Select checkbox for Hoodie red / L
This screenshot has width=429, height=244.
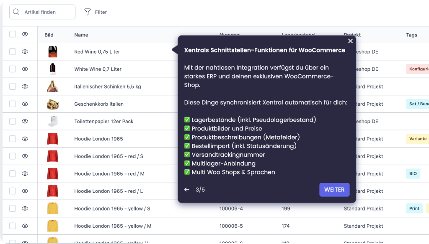pos(13,191)
